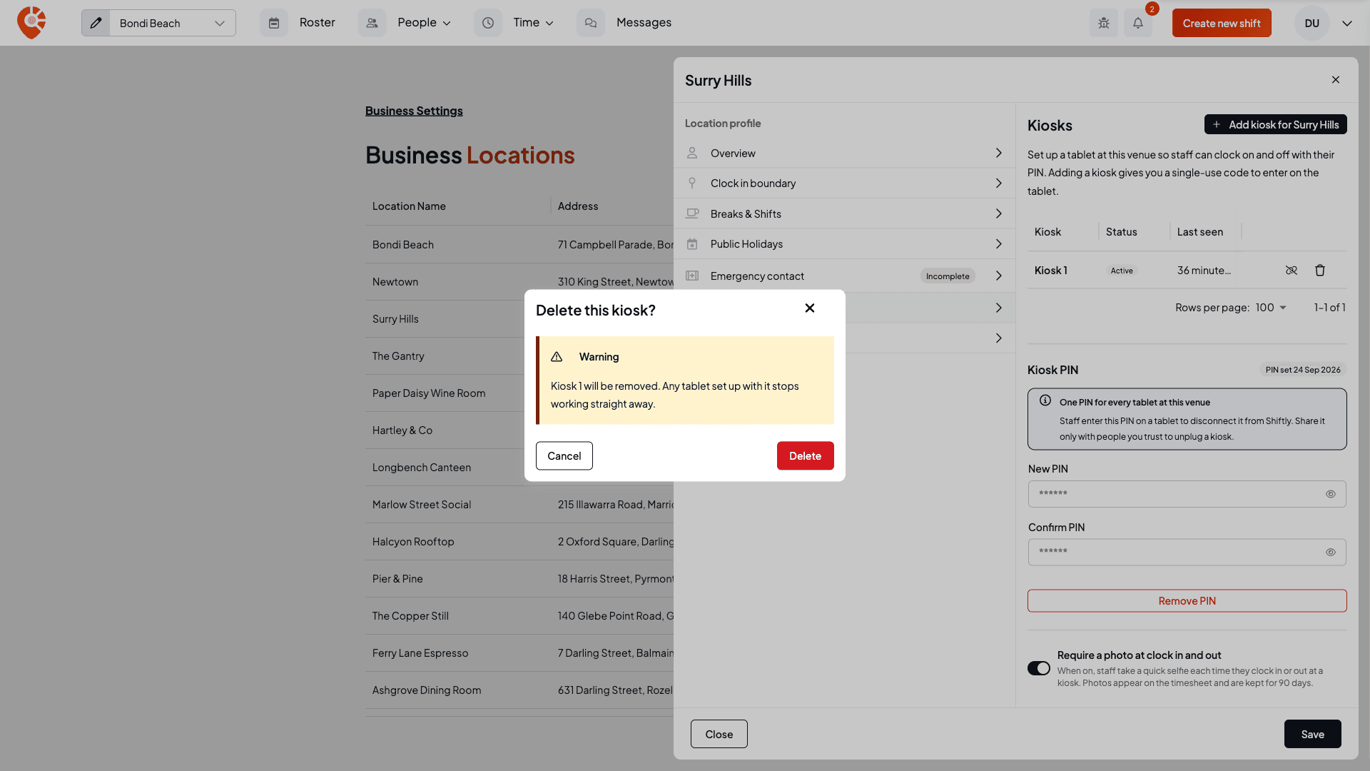Click the bug report icon

[x=1104, y=23]
